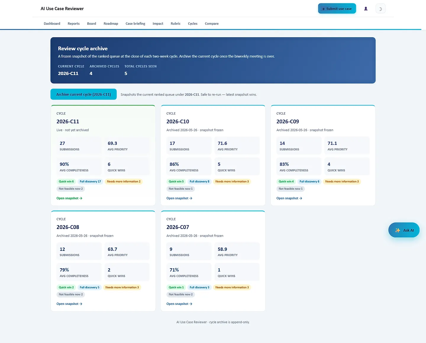Click the Review cycle archive heading
The height and width of the screenshot is (343, 426).
83,48
